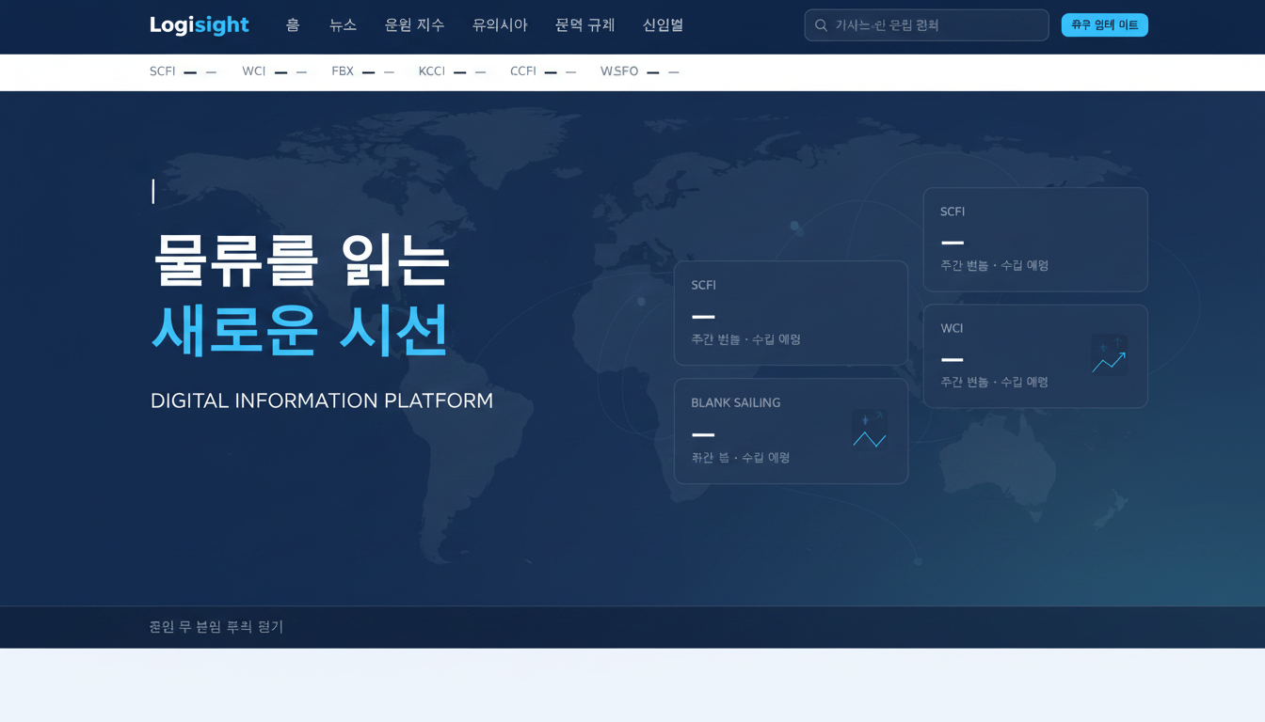Image resolution: width=1265 pixels, height=722 pixels.
Task: Open the BLANK SAILING card
Action: [791, 431]
